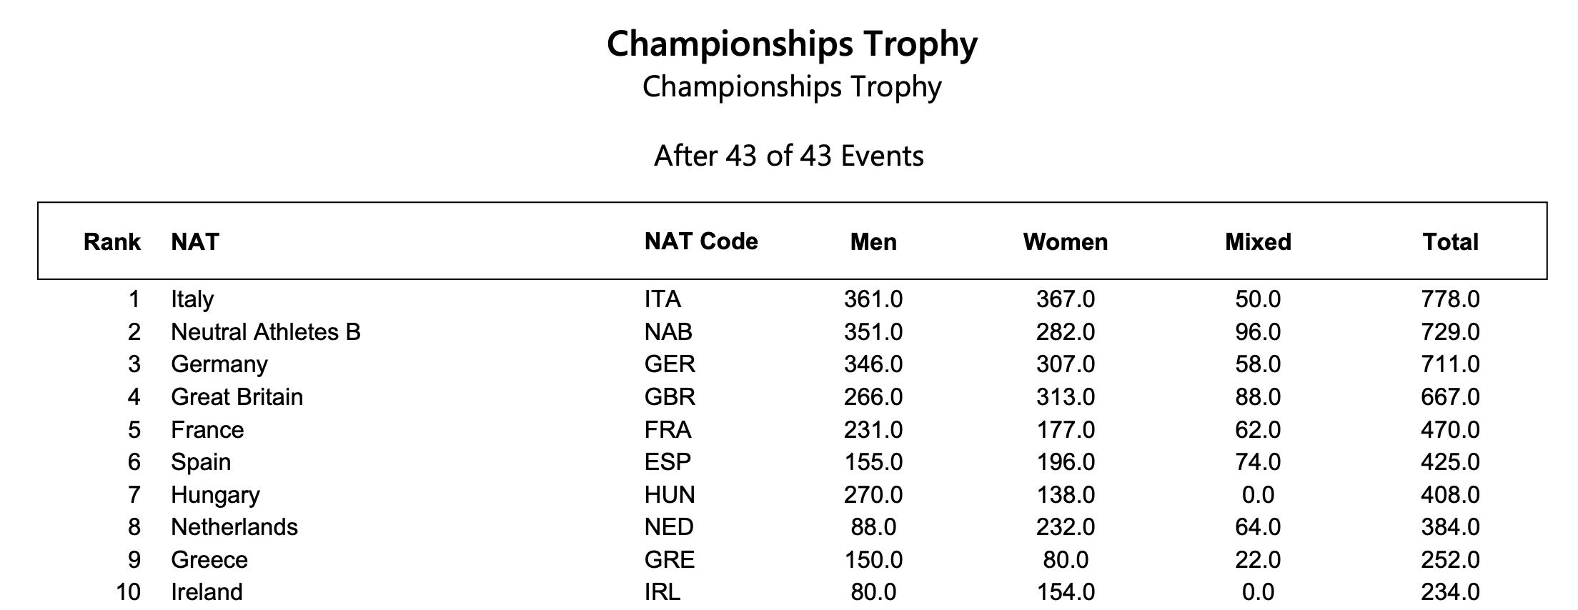
Task: Click Great Britain's total 667.0
Action: [x=1450, y=397]
